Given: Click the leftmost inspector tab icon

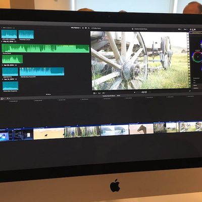Looking at the screenshot, I should point(191,30).
